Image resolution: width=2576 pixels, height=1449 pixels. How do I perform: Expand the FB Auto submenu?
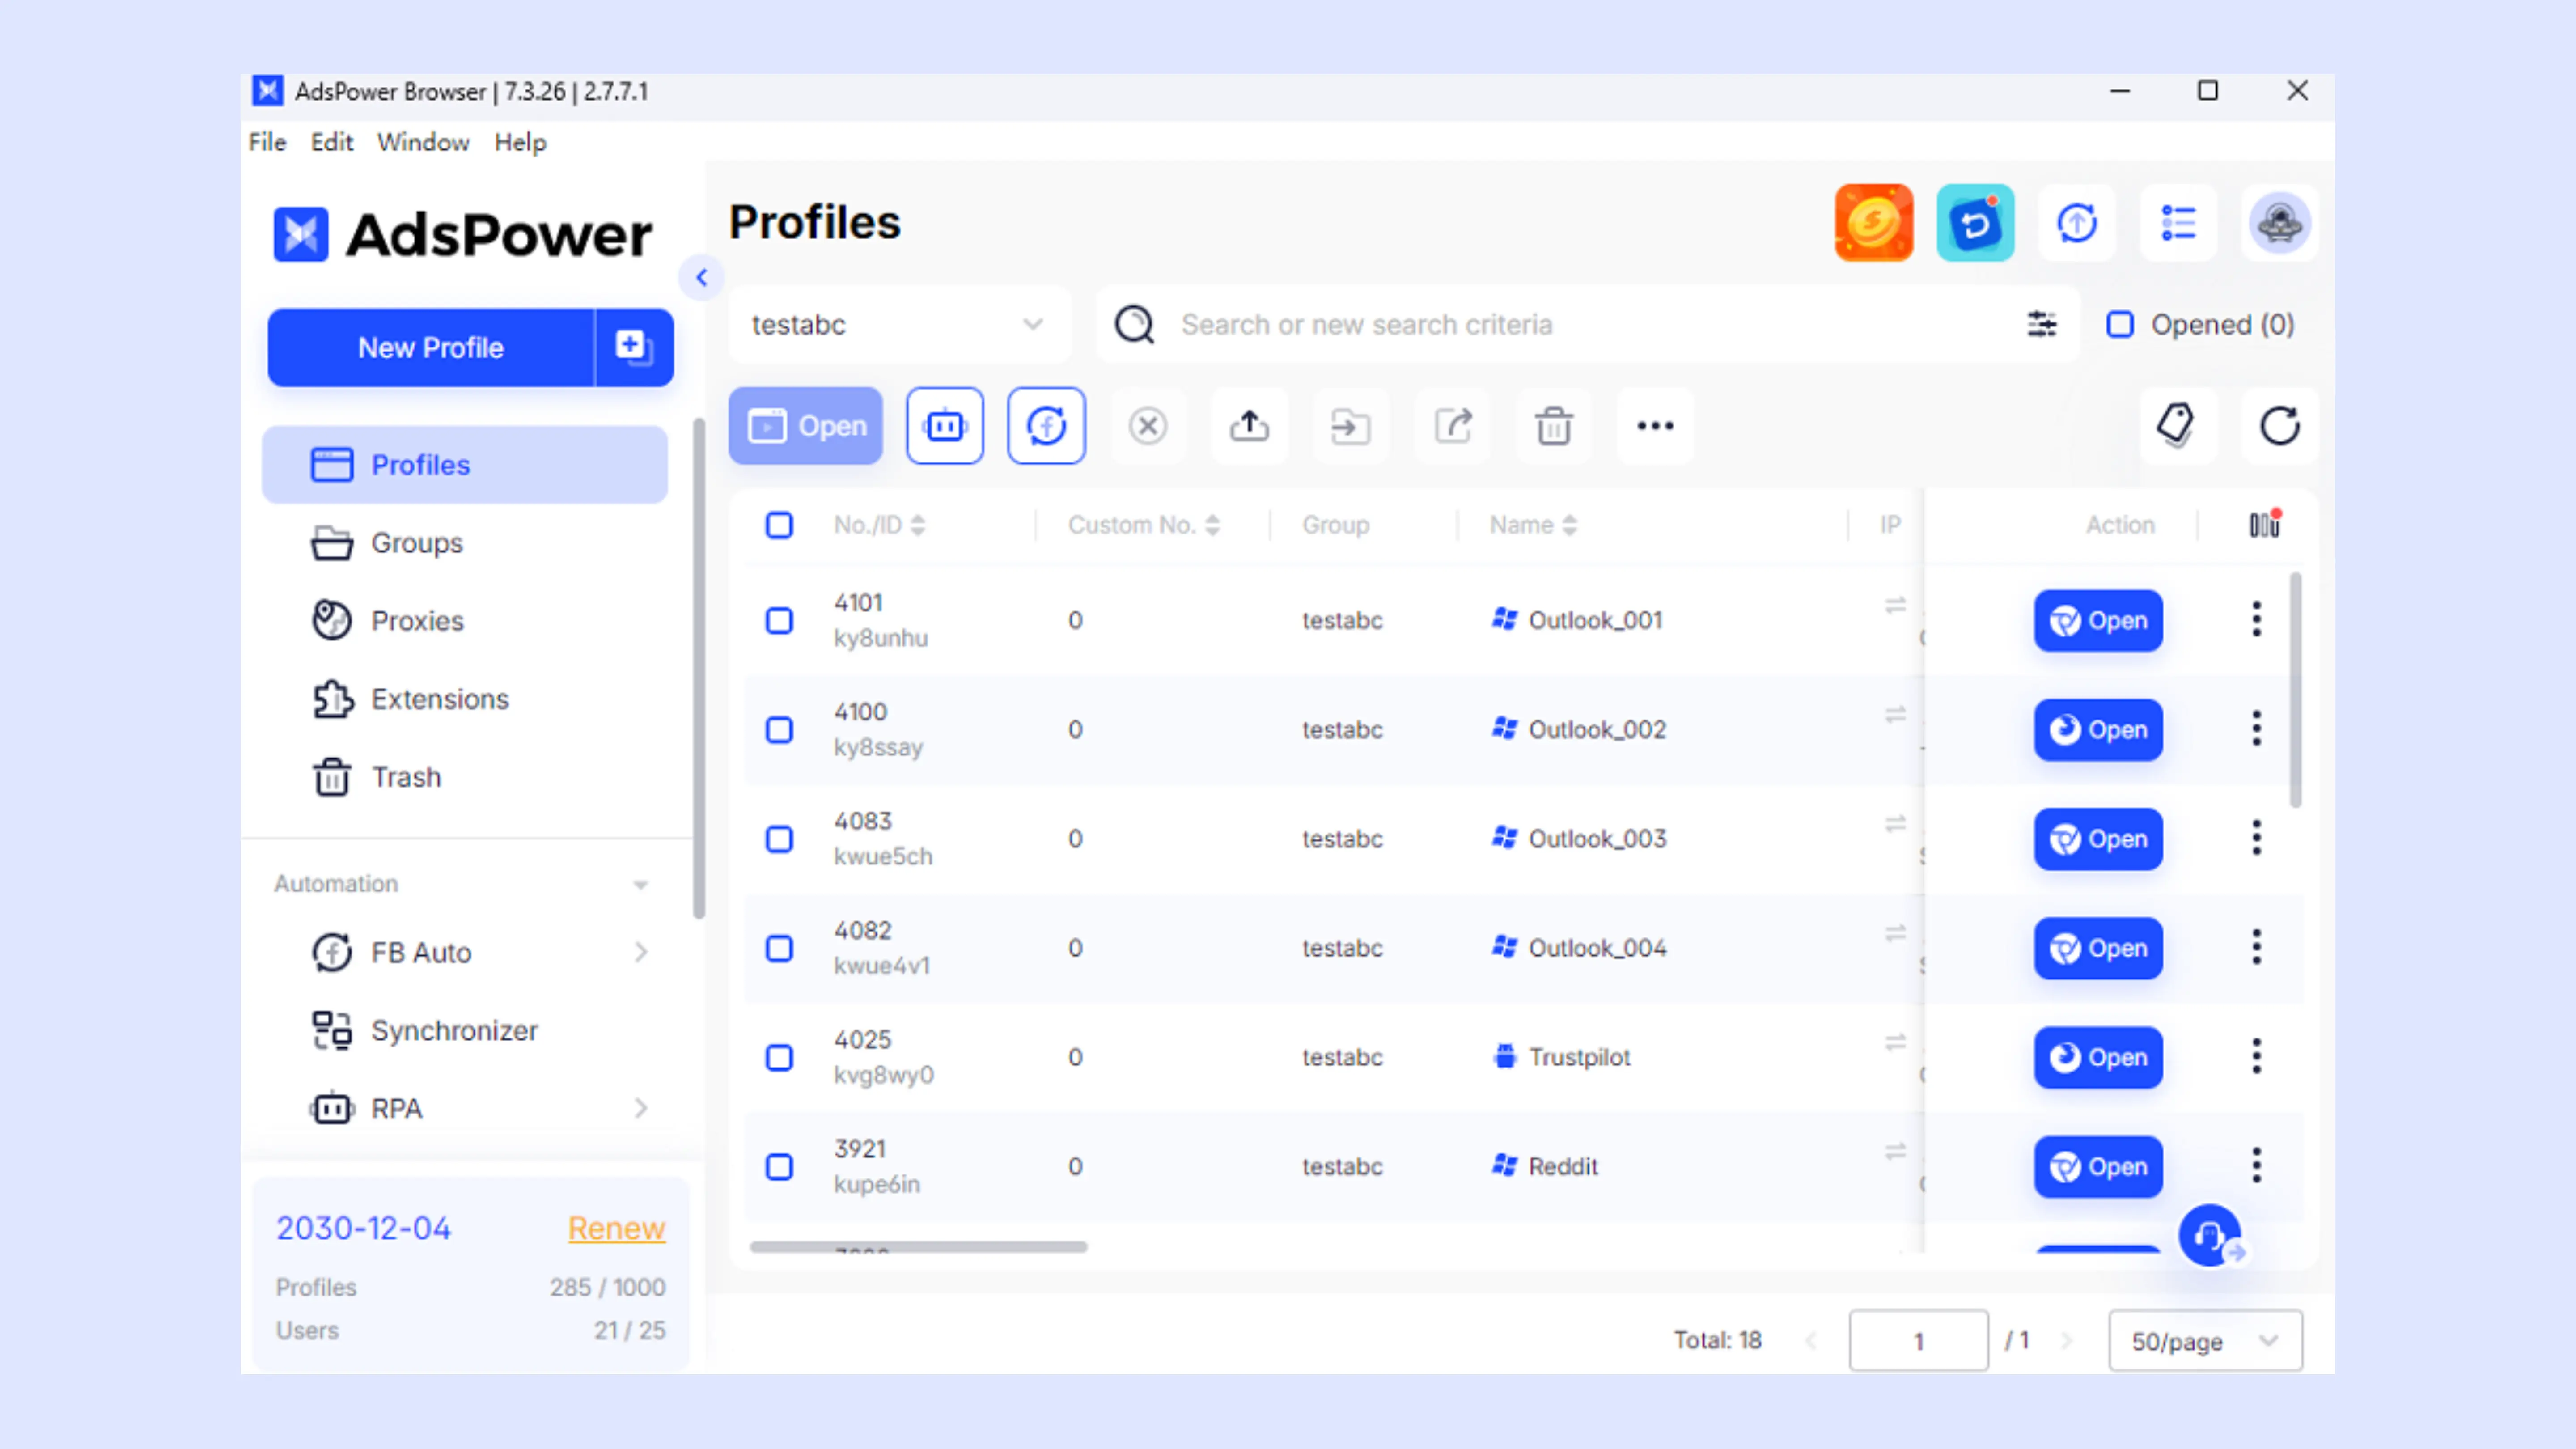click(641, 952)
